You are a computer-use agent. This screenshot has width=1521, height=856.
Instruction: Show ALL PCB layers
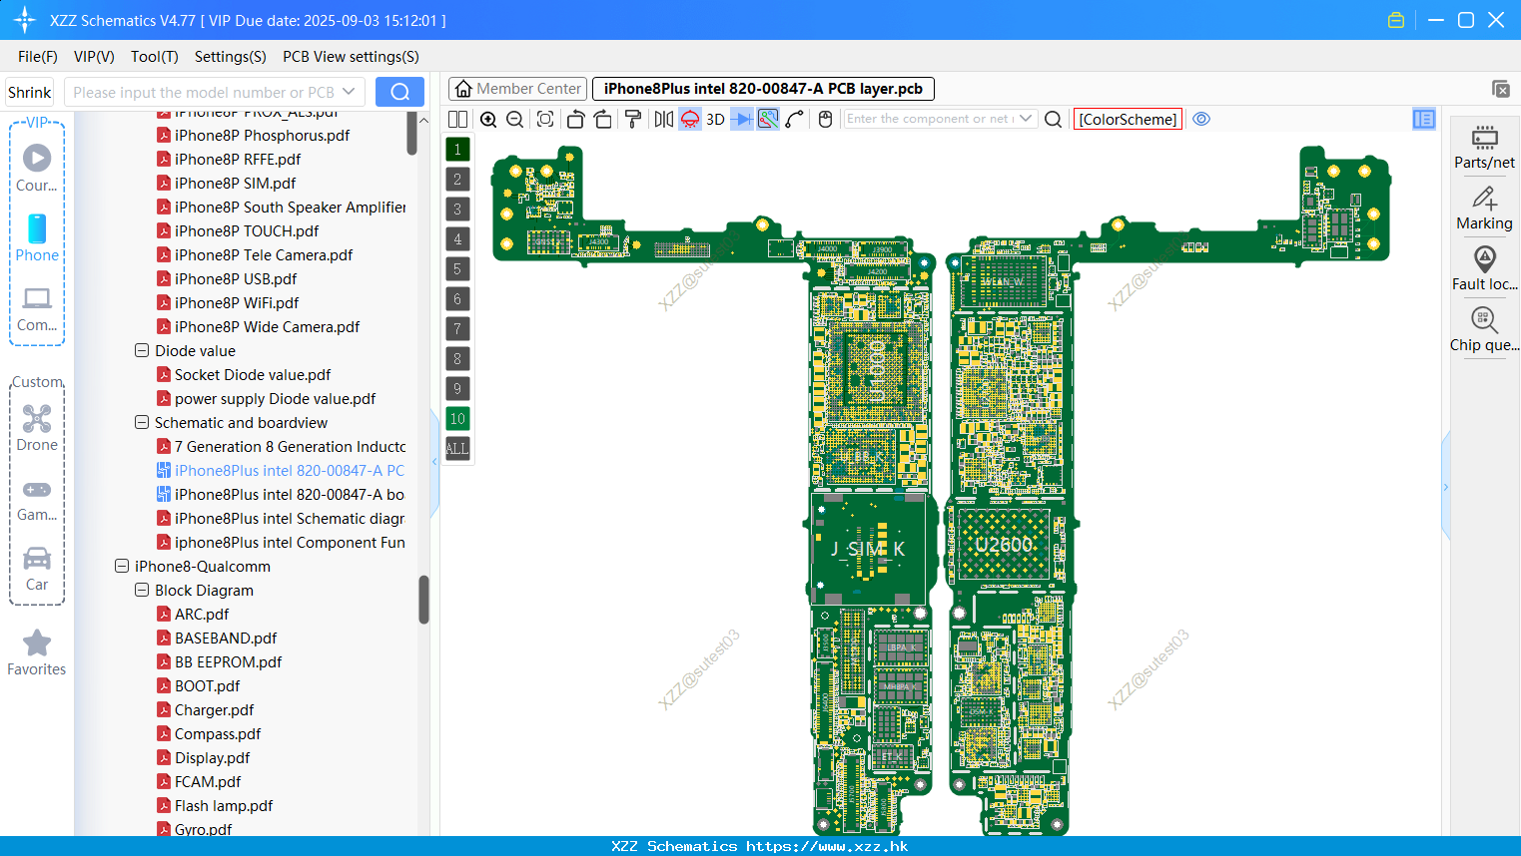coord(457,449)
